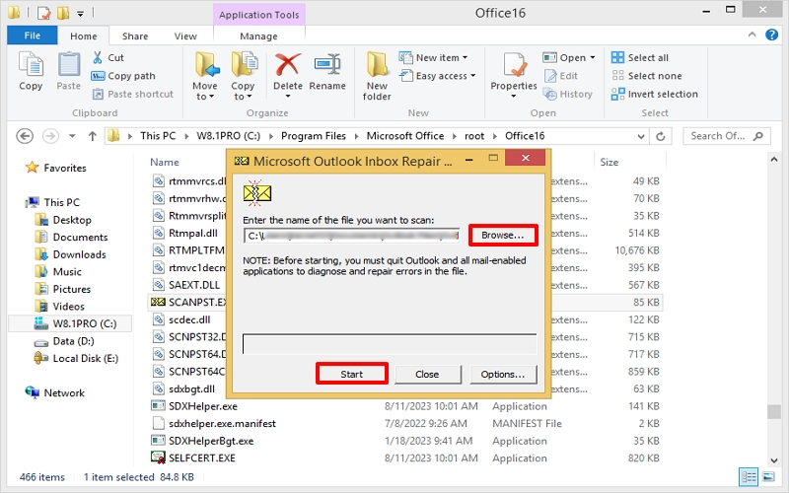This screenshot has width=789, height=493.
Task: Click the Cut scissors icon
Action: 99,58
